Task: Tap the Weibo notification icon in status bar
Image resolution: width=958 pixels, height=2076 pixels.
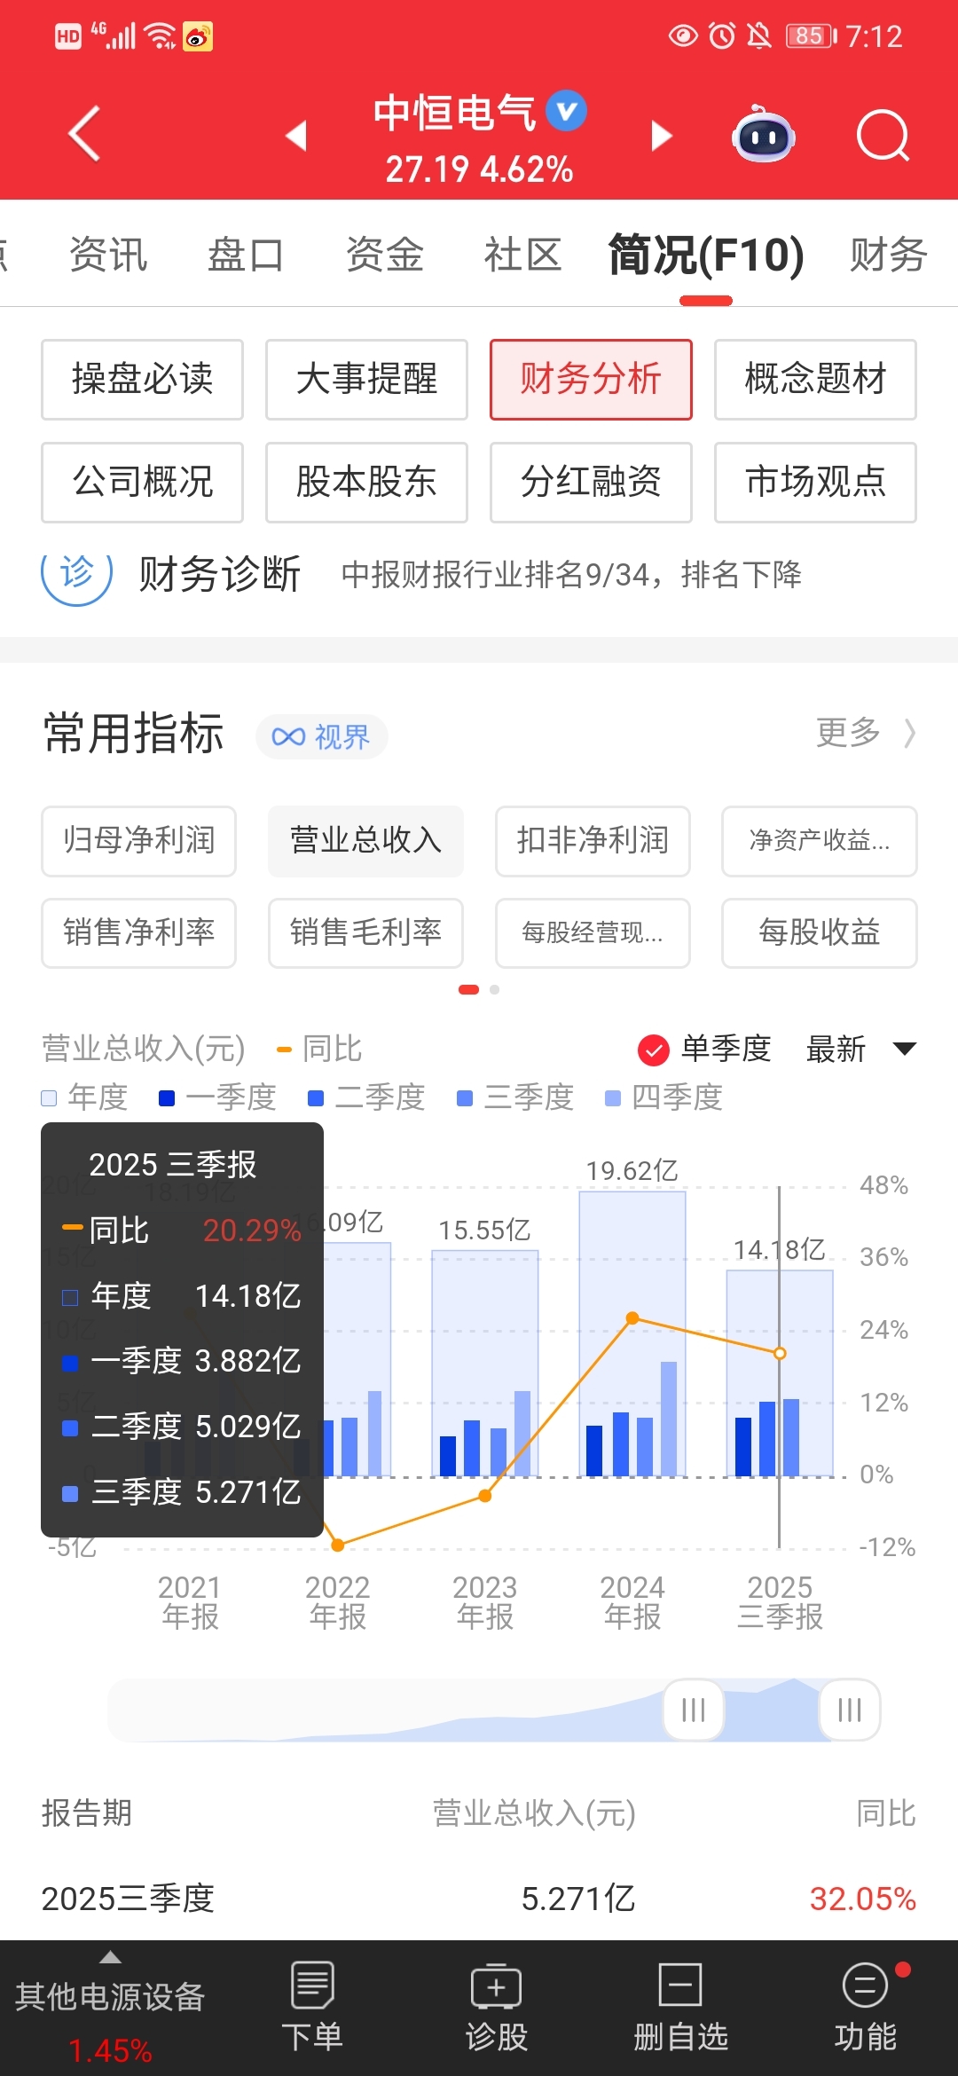Action: pos(198,36)
